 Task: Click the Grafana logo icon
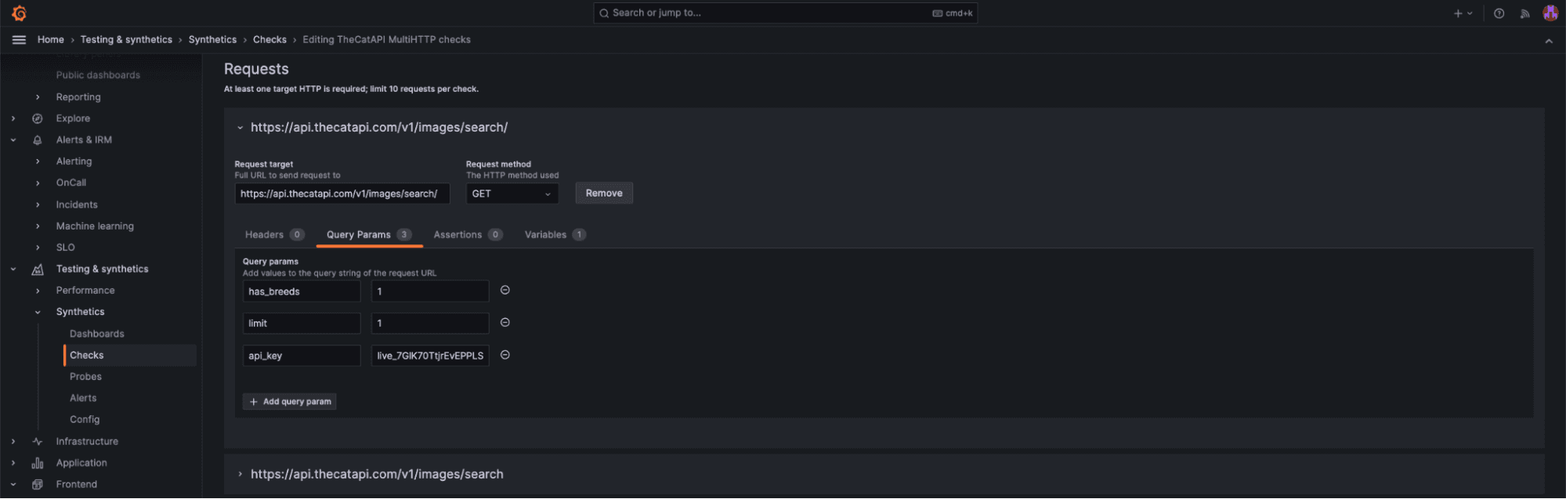(19, 13)
